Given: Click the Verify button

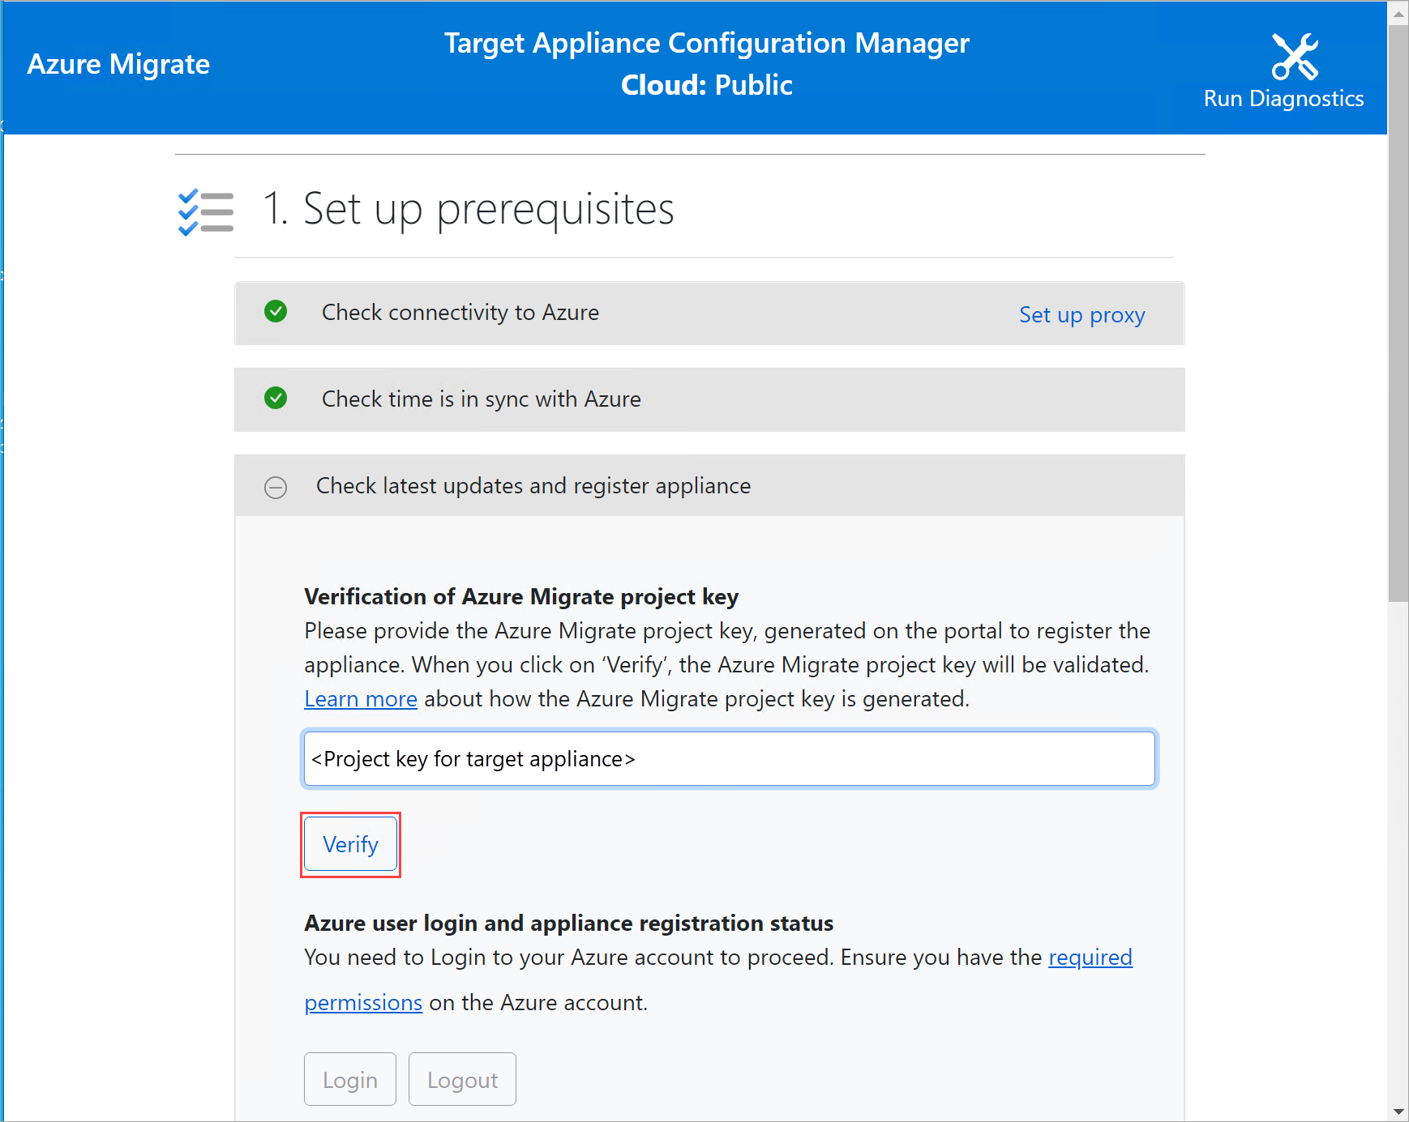Looking at the screenshot, I should point(350,844).
